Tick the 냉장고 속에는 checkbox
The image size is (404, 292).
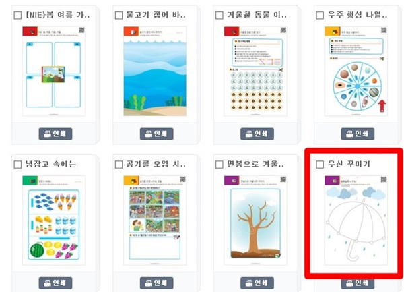click(x=18, y=165)
